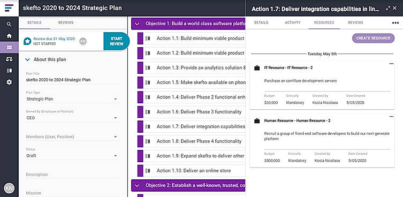The image size is (403, 197).
Task: Expand the action panel to full screen
Action: pos(388,8)
